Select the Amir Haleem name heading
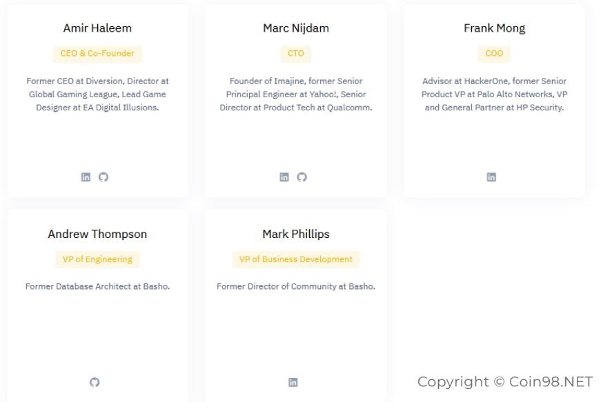Screen dimensions: 601x409 pyautogui.click(x=97, y=28)
